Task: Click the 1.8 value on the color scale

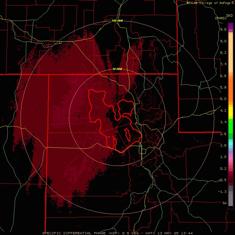Action: tap(223, 145)
